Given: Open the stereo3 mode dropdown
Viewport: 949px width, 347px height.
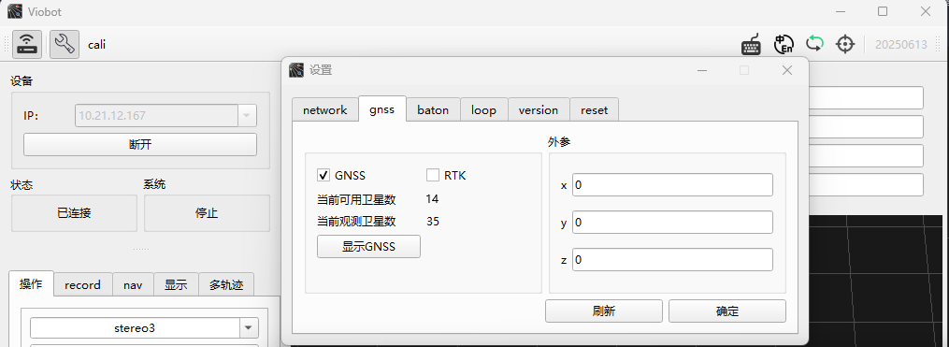Looking at the screenshot, I should click(248, 328).
